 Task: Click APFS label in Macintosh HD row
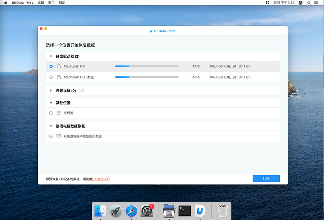[x=196, y=66]
